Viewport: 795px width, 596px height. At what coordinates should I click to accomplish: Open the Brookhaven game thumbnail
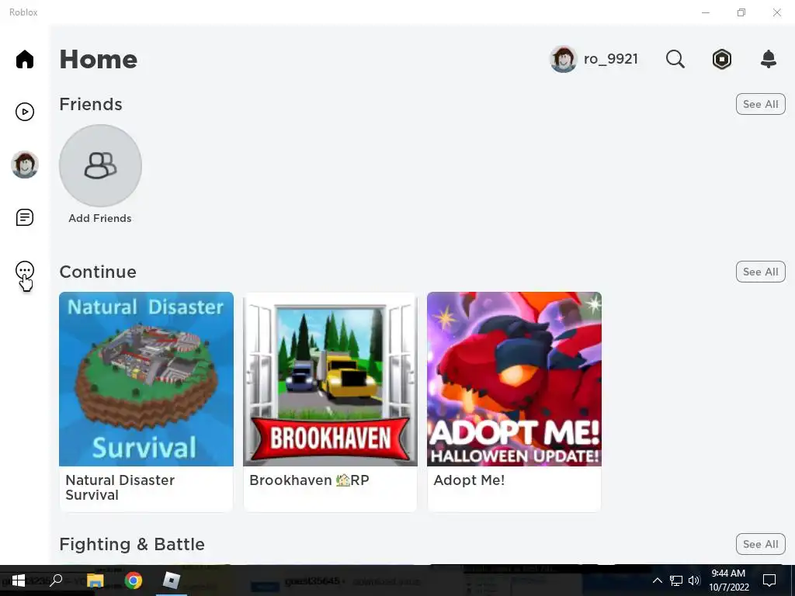point(330,379)
